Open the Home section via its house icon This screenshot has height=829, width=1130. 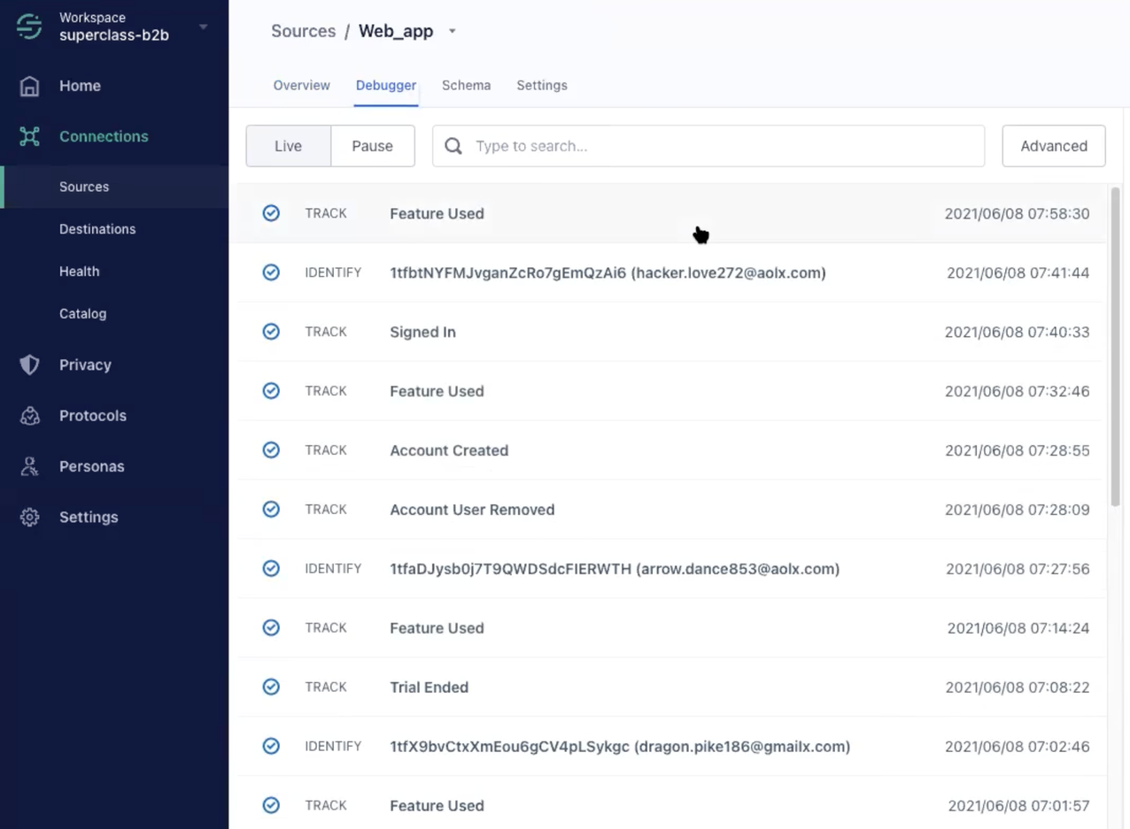(29, 86)
